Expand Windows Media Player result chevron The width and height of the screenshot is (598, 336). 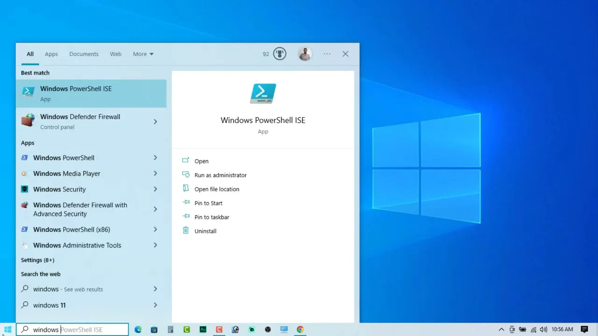pyautogui.click(x=155, y=174)
